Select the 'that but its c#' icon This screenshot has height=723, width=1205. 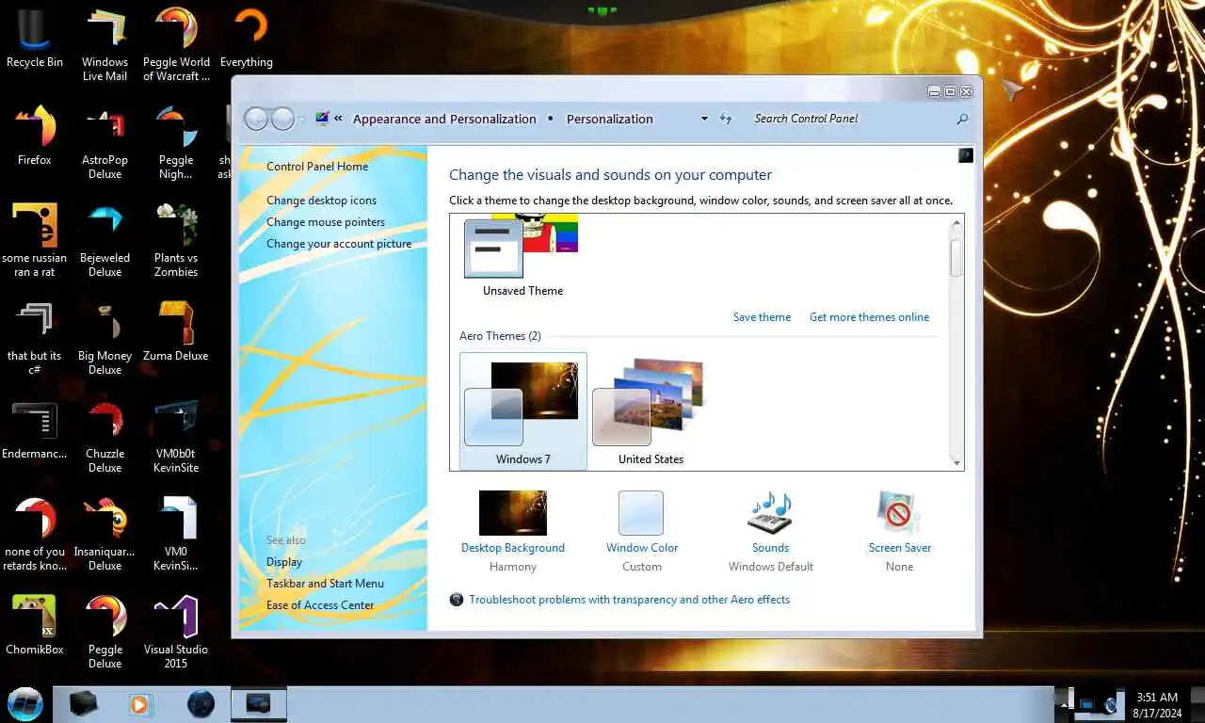coord(35,339)
